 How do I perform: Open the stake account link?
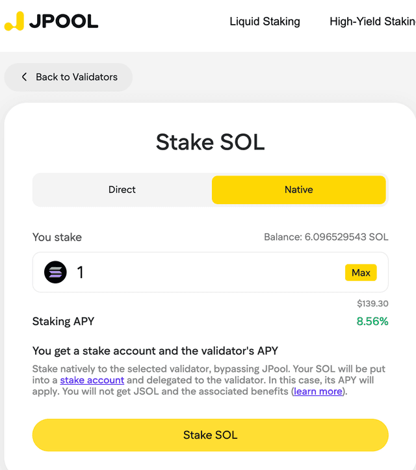(x=92, y=380)
